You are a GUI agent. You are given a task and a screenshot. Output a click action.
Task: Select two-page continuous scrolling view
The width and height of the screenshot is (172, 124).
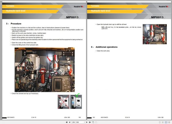169,122
